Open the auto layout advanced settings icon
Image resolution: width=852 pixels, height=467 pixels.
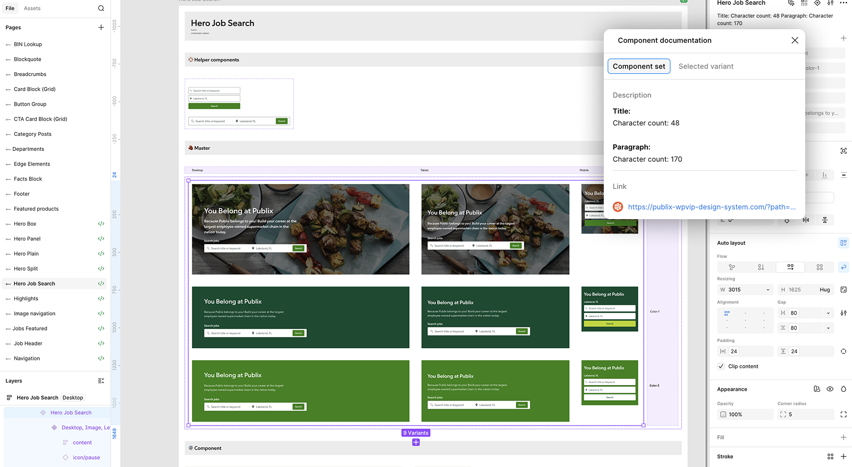(843, 313)
